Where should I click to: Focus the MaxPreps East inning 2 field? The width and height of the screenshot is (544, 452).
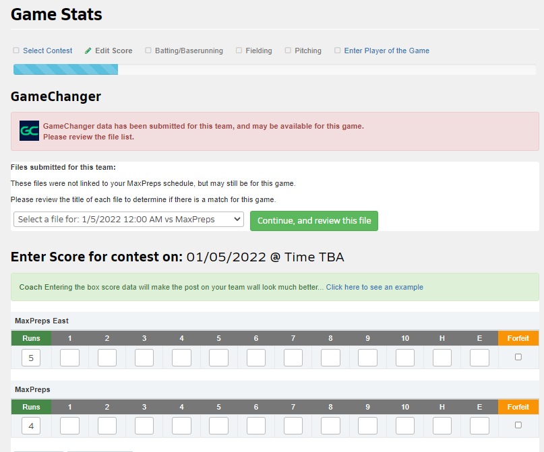pos(107,358)
